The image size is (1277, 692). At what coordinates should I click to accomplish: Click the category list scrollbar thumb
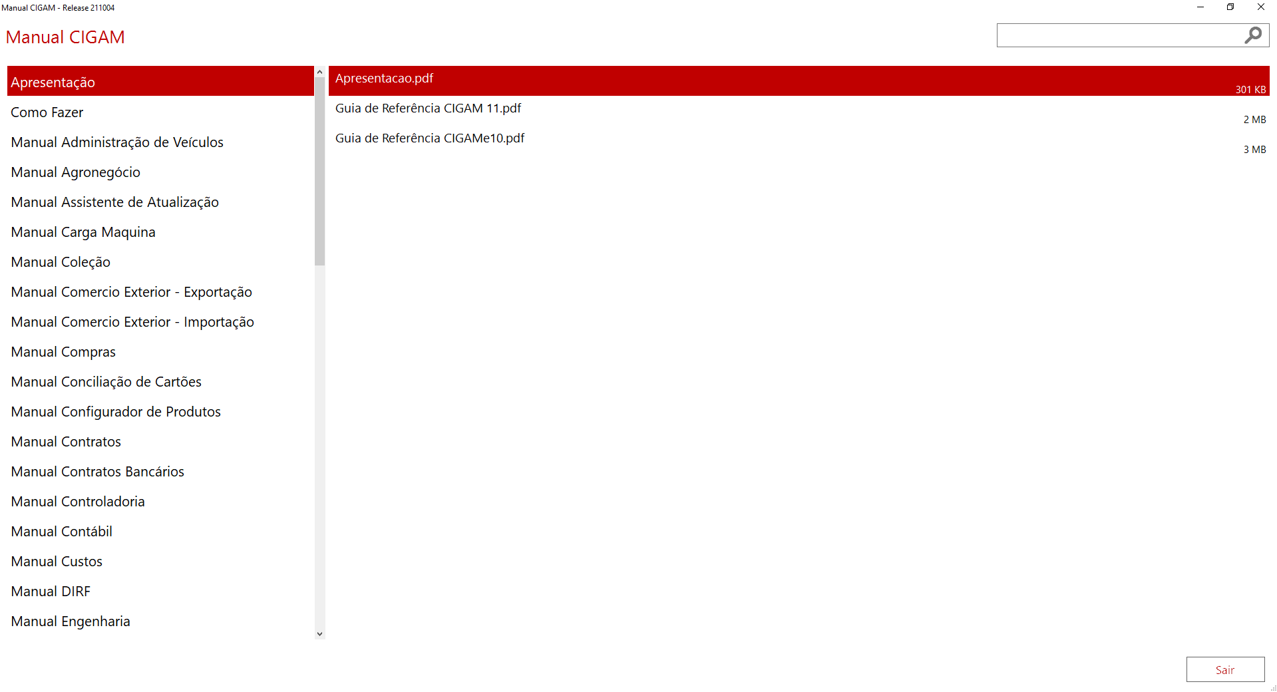click(x=320, y=172)
